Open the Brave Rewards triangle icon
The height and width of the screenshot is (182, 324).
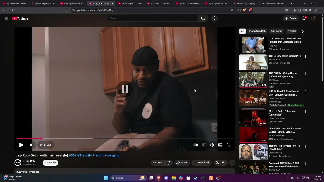(250, 10)
